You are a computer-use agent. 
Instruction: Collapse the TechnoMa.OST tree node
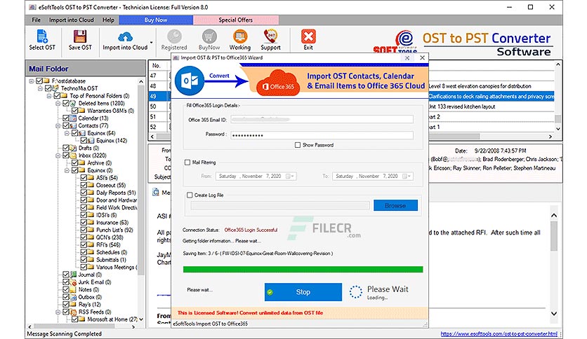(x=40, y=88)
